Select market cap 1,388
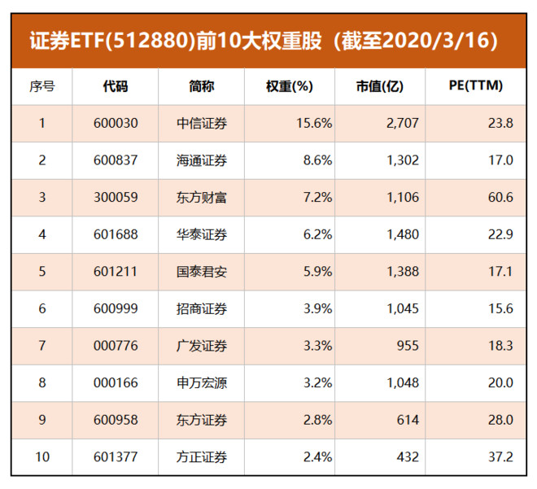The width and height of the screenshot is (537, 489). pyautogui.click(x=403, y=272)
